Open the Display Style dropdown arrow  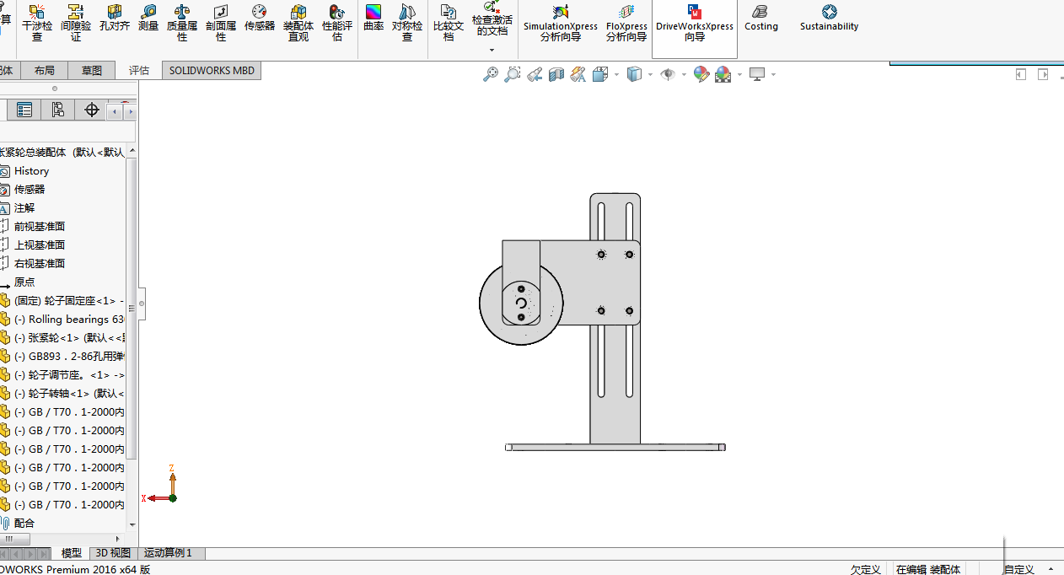click(x=650, y=75)
